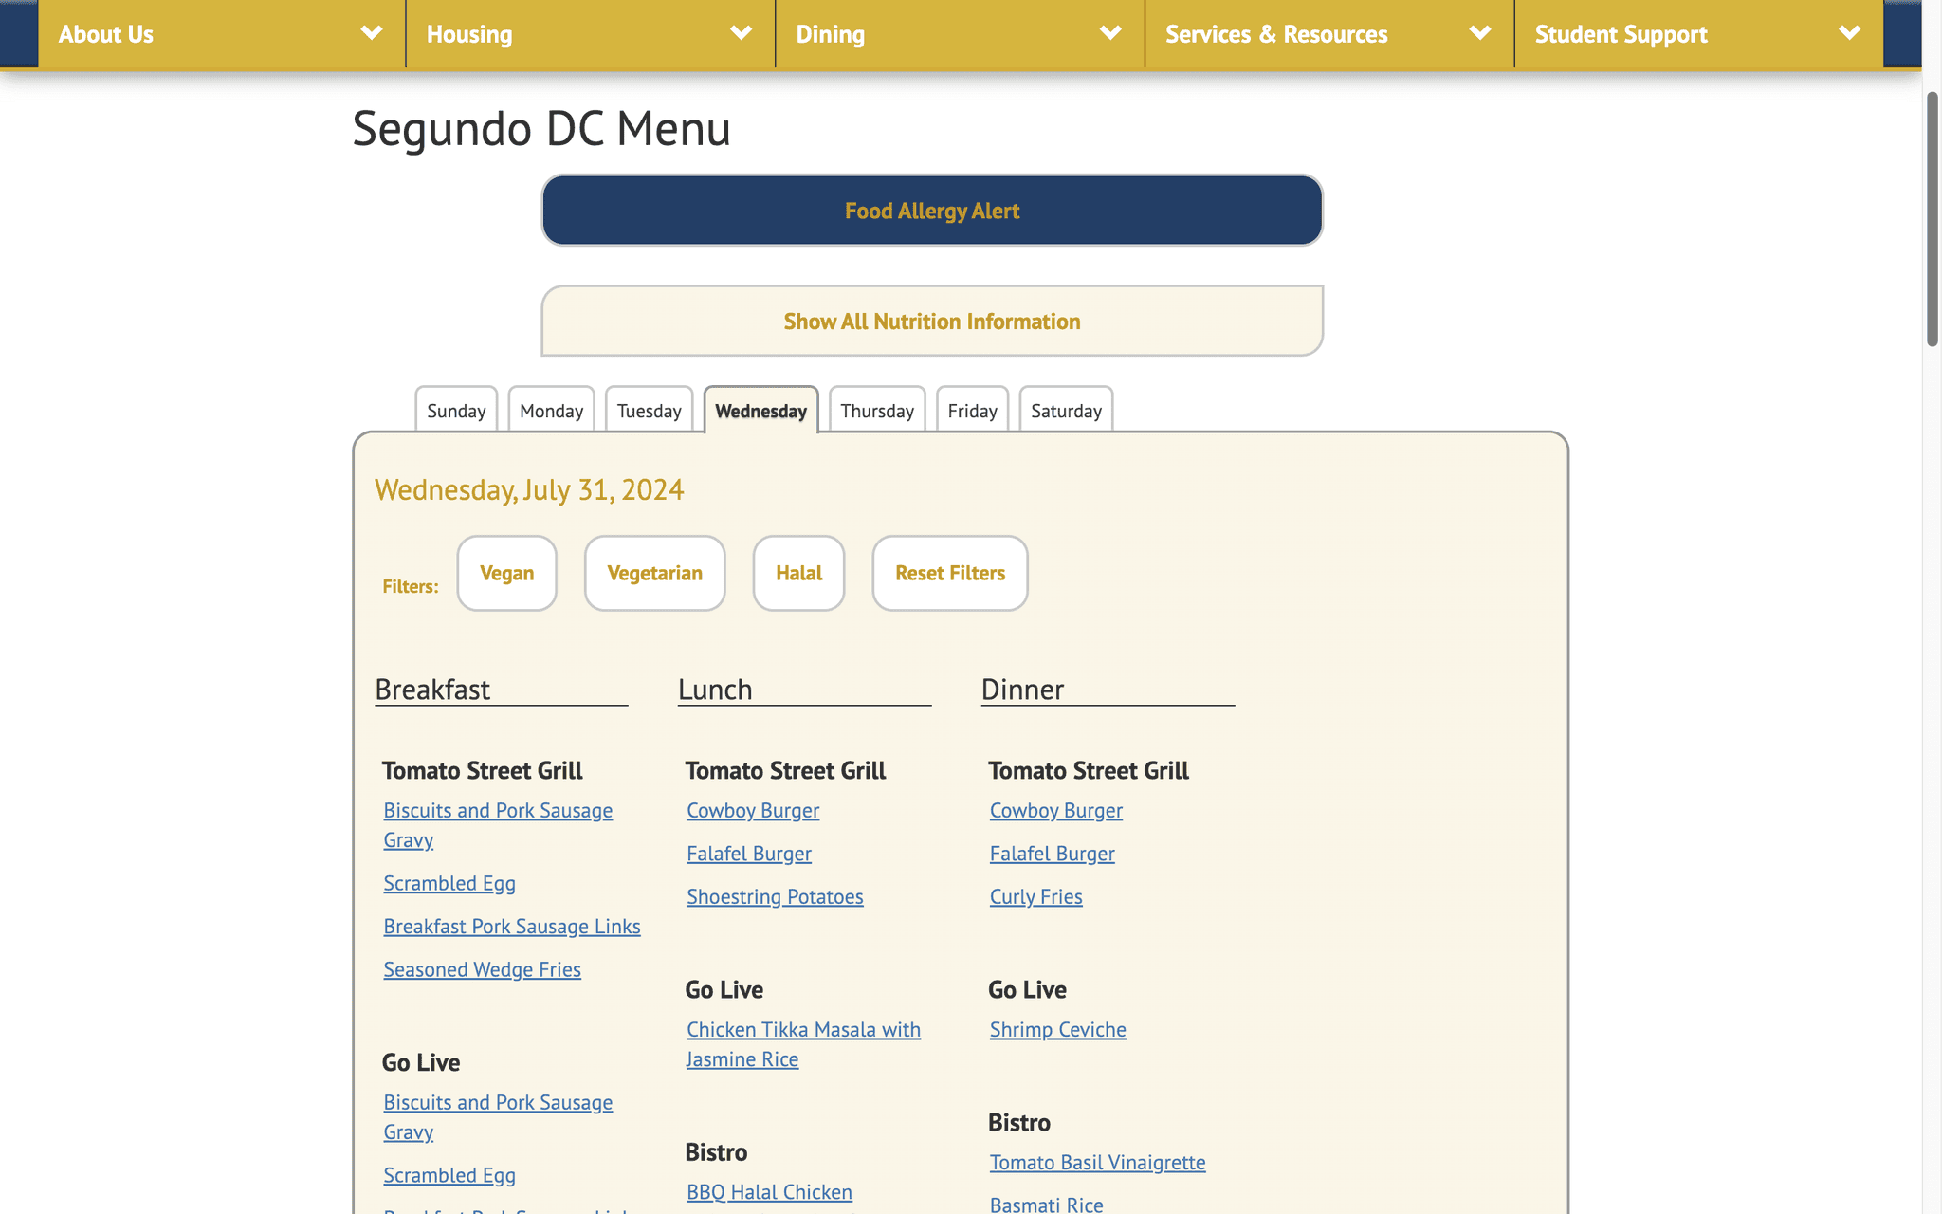This screenshot has height=1214, width=1942.
Task: Toggle the Vegan filter
Action: (x=506, y=573)
